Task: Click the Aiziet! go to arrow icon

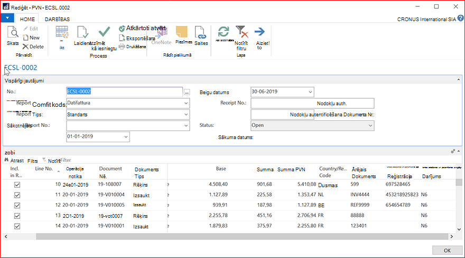Action: click(x=260, y=32)
